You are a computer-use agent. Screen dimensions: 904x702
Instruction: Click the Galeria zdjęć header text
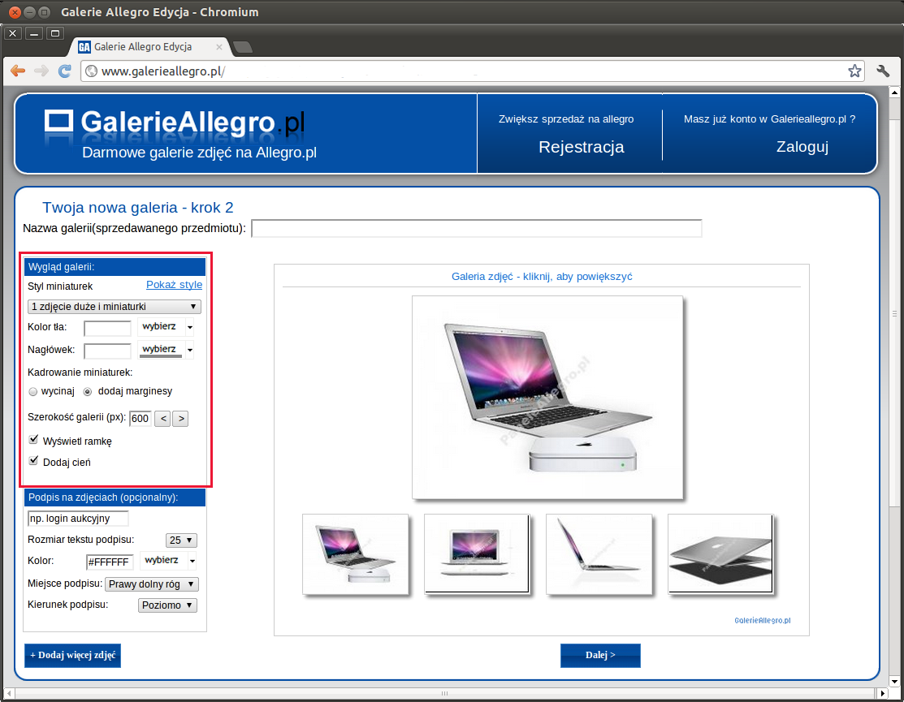[x=542, y=277]
